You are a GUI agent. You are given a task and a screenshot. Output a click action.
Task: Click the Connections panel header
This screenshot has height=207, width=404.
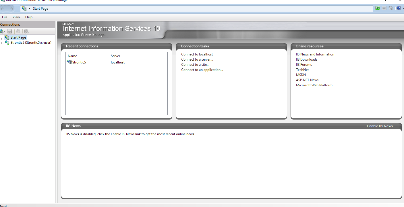click(28, 25)
